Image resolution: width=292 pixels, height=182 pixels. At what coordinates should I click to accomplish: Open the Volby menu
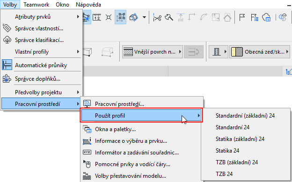[10, 5]
